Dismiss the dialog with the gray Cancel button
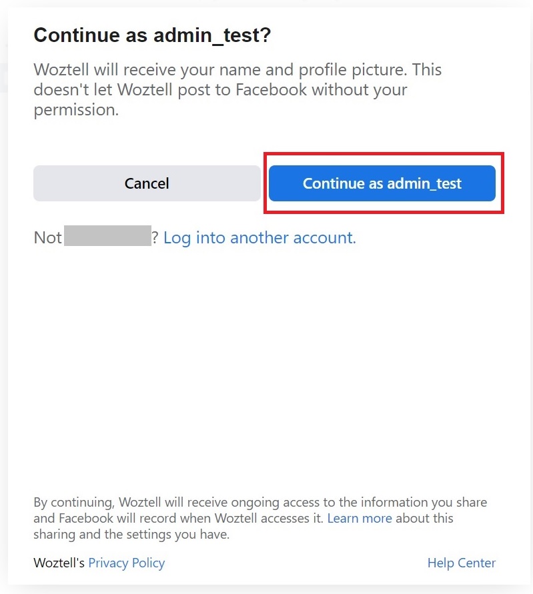Image resolution: width=533 pixels, height=594 pixels. click(x=147, y=183)
